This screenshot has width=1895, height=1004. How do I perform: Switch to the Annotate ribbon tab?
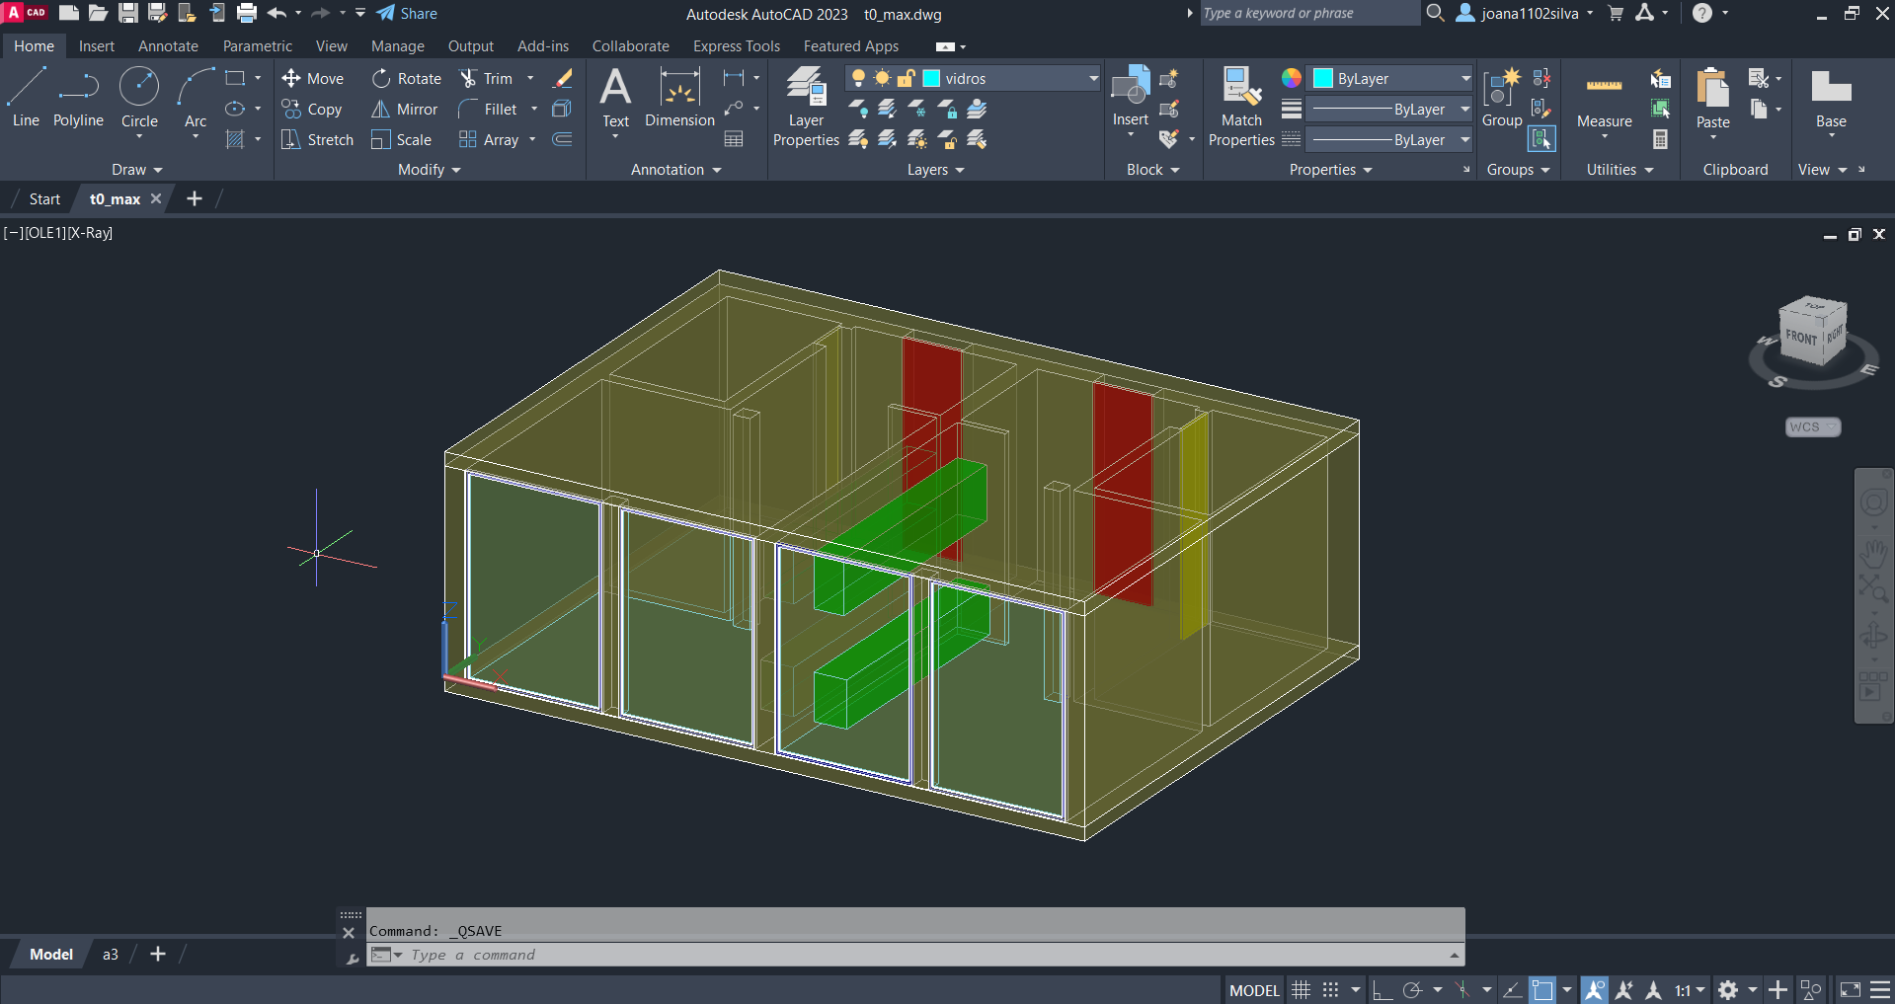click(168, 46)
